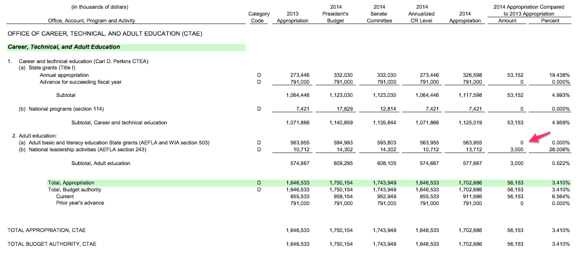Click the 4.993% percent value
Screen dimensions: 584x256
coord(560,95)
